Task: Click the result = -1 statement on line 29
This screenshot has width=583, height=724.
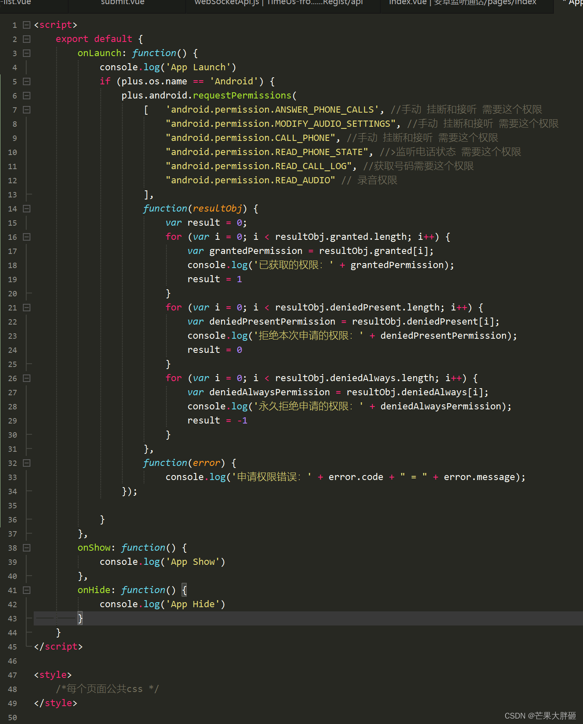Action: (218, 421)
